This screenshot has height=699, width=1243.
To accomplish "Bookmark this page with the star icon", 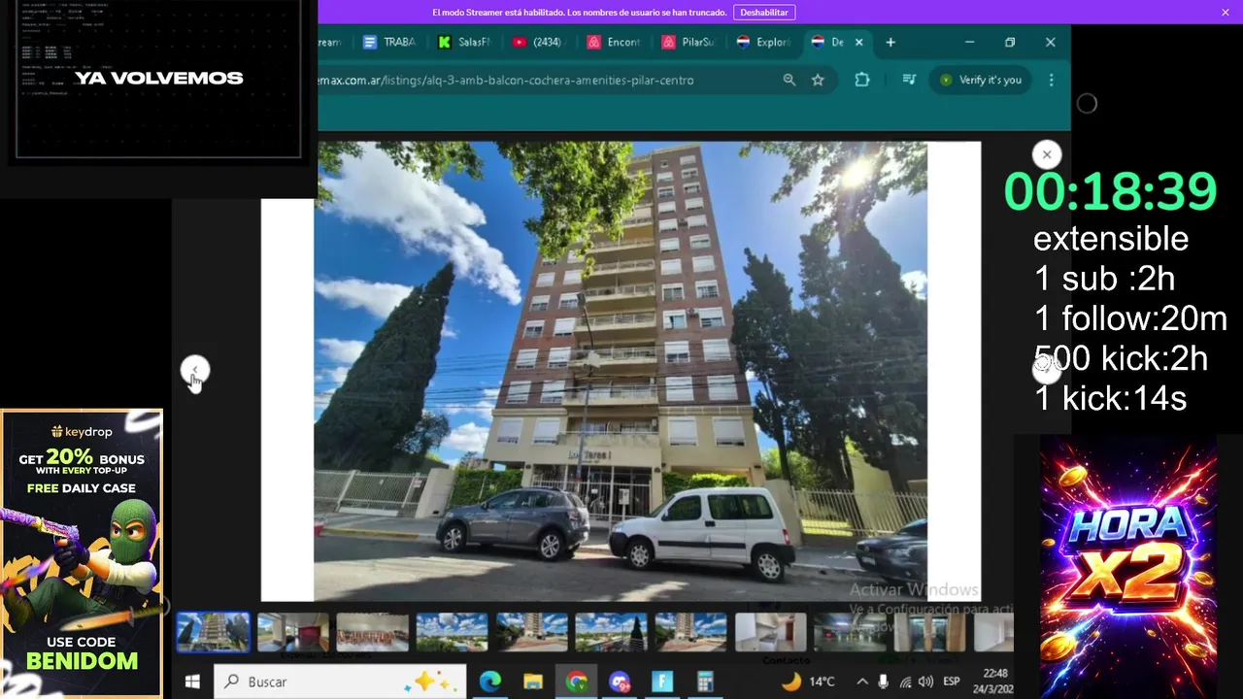I will (x=818, y=80).
